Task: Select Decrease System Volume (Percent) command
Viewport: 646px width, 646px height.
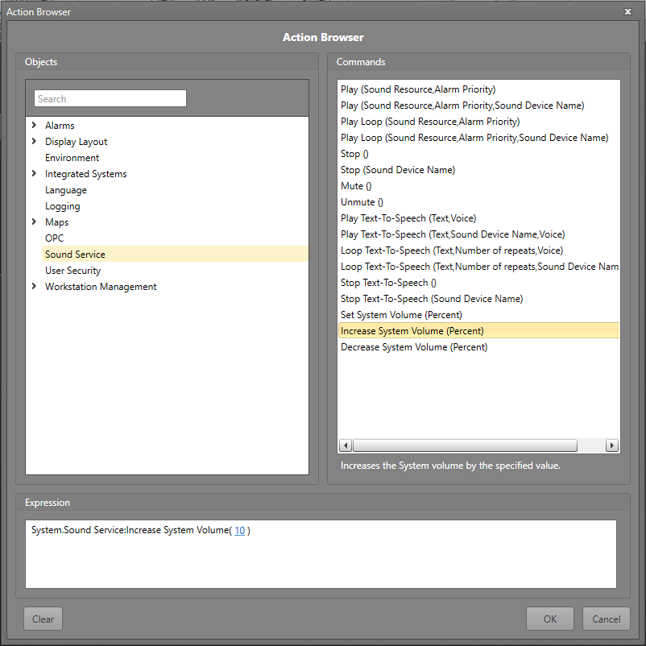Action: [413, 347]
